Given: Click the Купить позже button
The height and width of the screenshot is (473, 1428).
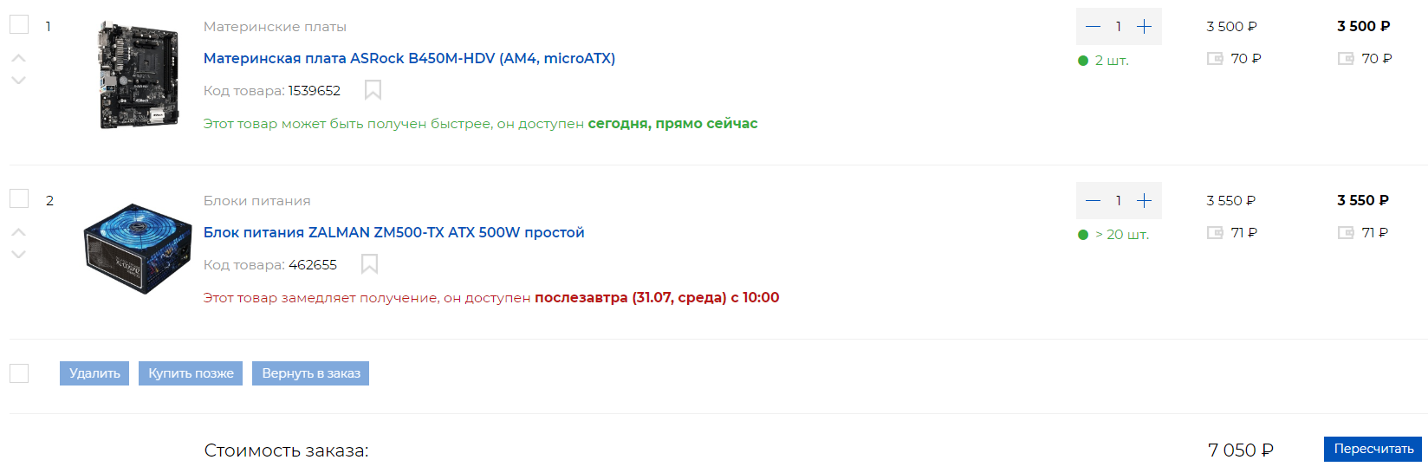Looking at the screenshot, I should (191, 373).
